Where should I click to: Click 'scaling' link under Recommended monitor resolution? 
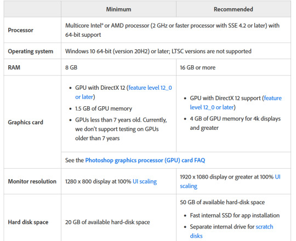pos(189,186)
